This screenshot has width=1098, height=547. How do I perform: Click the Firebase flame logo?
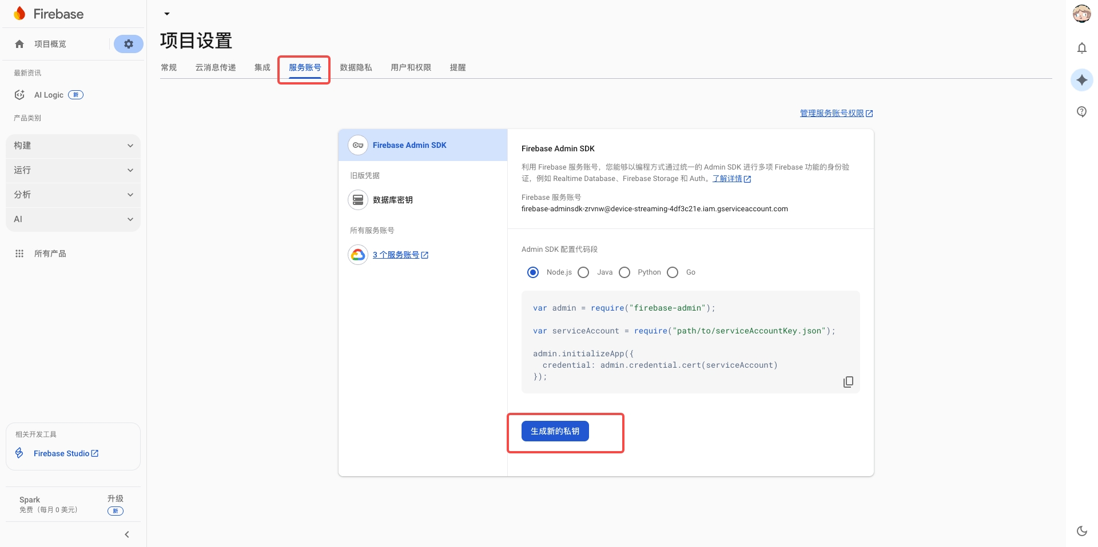point(20,14)
